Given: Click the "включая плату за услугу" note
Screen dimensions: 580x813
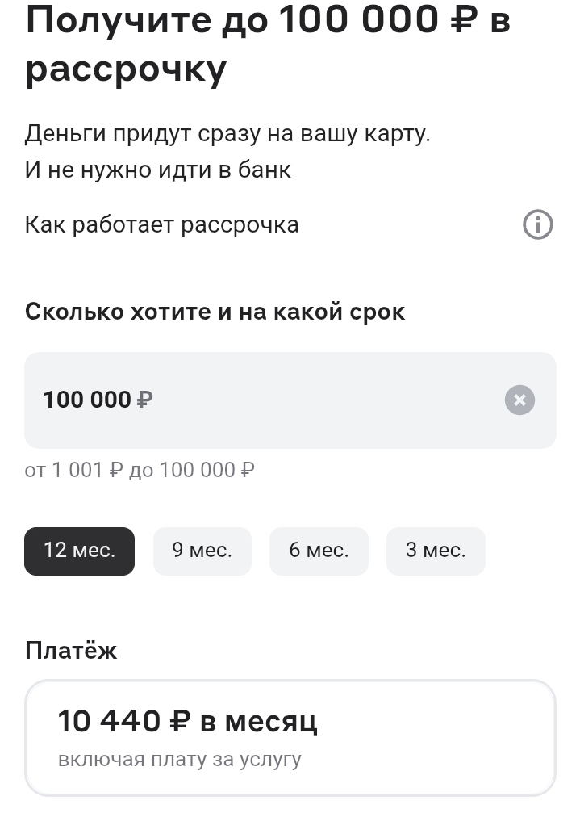Looking at the screenshot, I should point(179,760).
